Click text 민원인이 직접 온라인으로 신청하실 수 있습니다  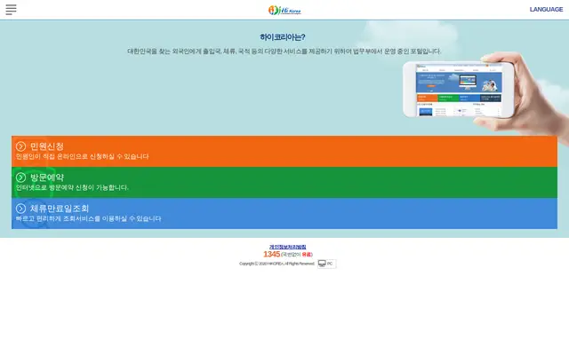pyautogui.click(x=83, y=156)
